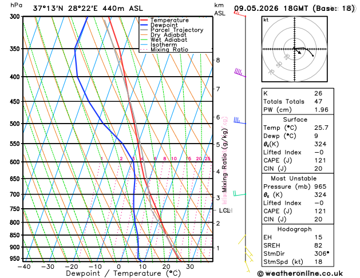Click the 600 hPa pressure label
This screenshot has height=278, width=360.
(x=16, y=162)
